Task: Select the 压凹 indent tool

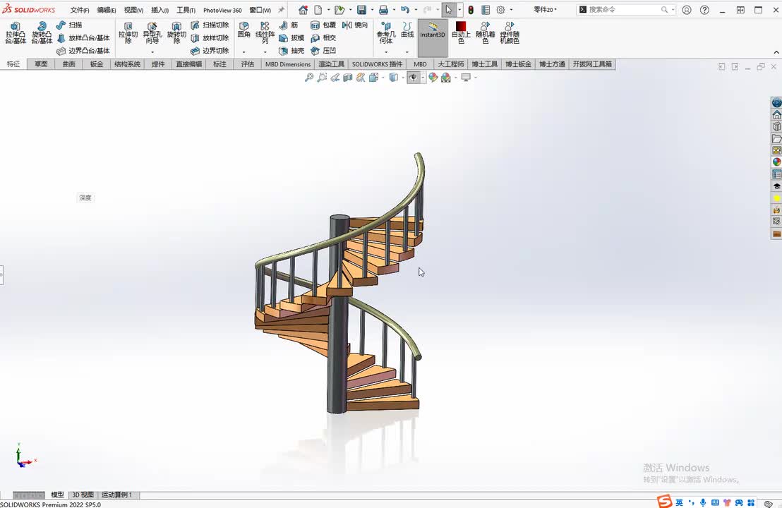Action: point(323,51)
